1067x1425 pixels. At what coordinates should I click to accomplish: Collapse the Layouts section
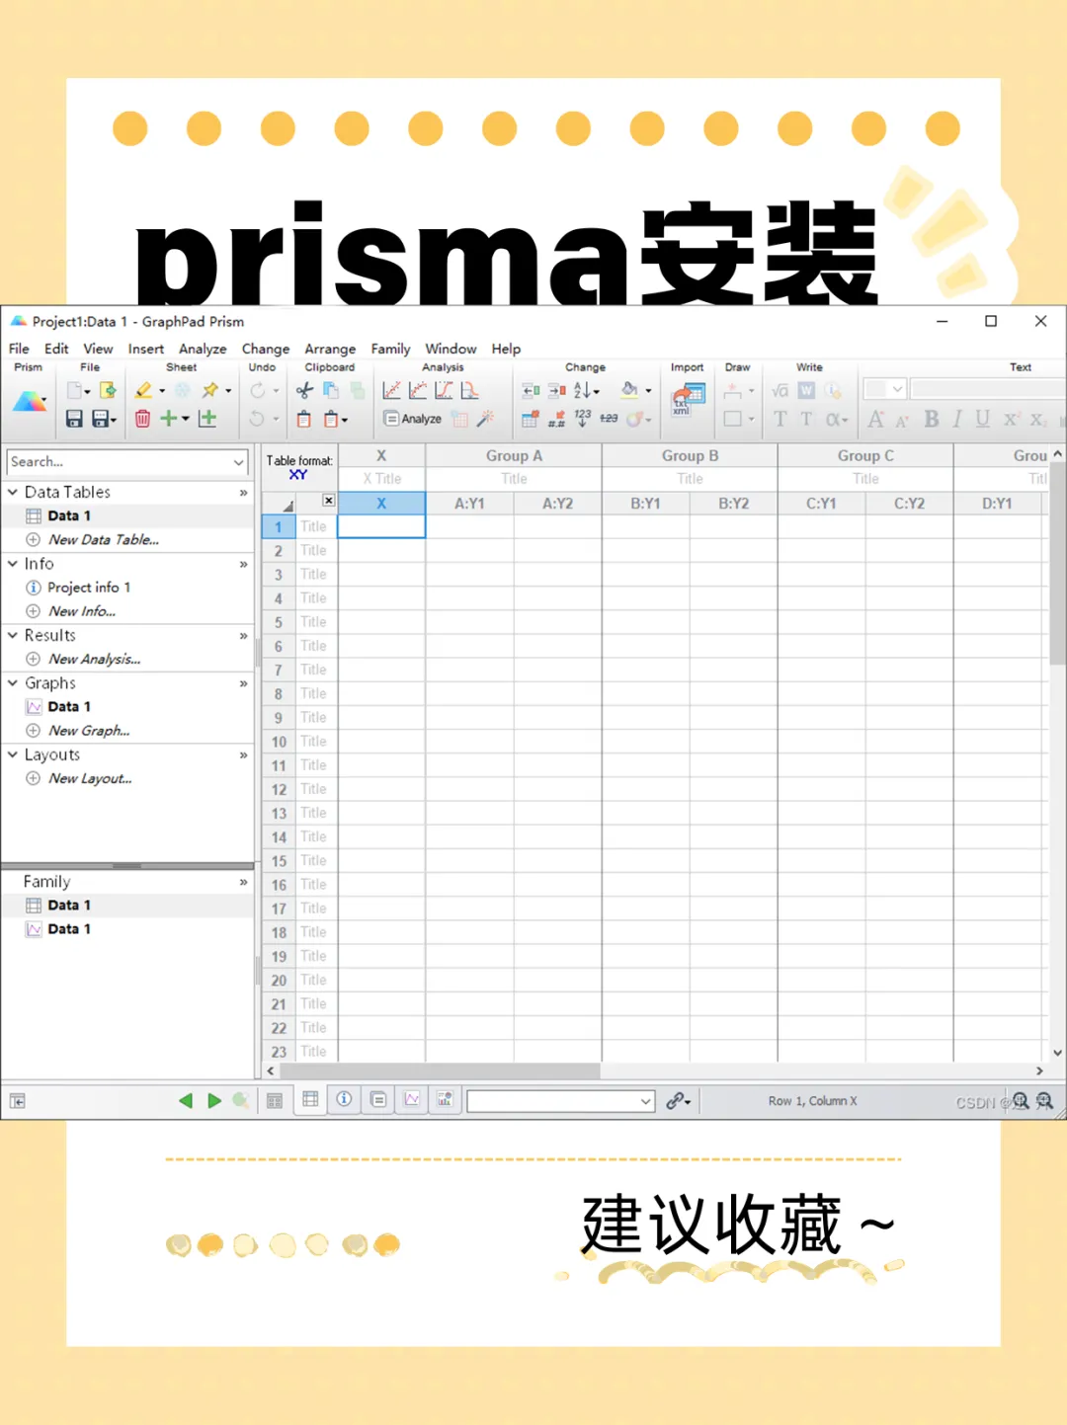tap(13, 754)
